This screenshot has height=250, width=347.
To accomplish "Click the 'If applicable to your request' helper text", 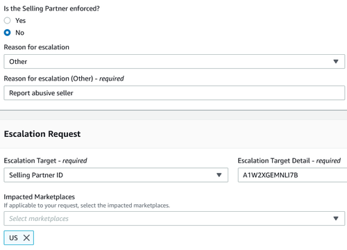I will [87, 206].
